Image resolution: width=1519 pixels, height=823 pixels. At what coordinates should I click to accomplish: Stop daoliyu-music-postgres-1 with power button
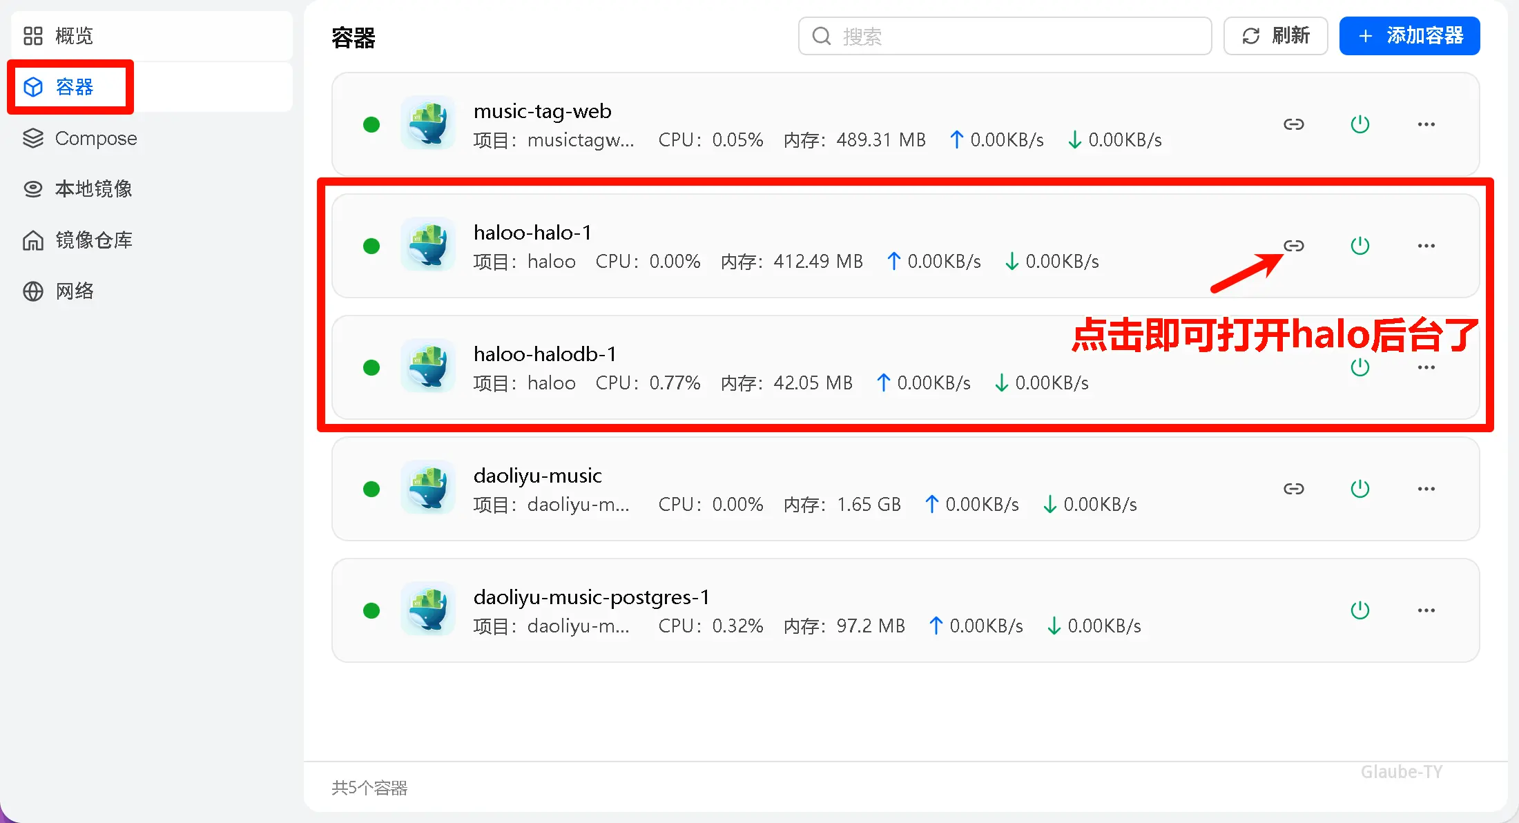click(1360, 610)
